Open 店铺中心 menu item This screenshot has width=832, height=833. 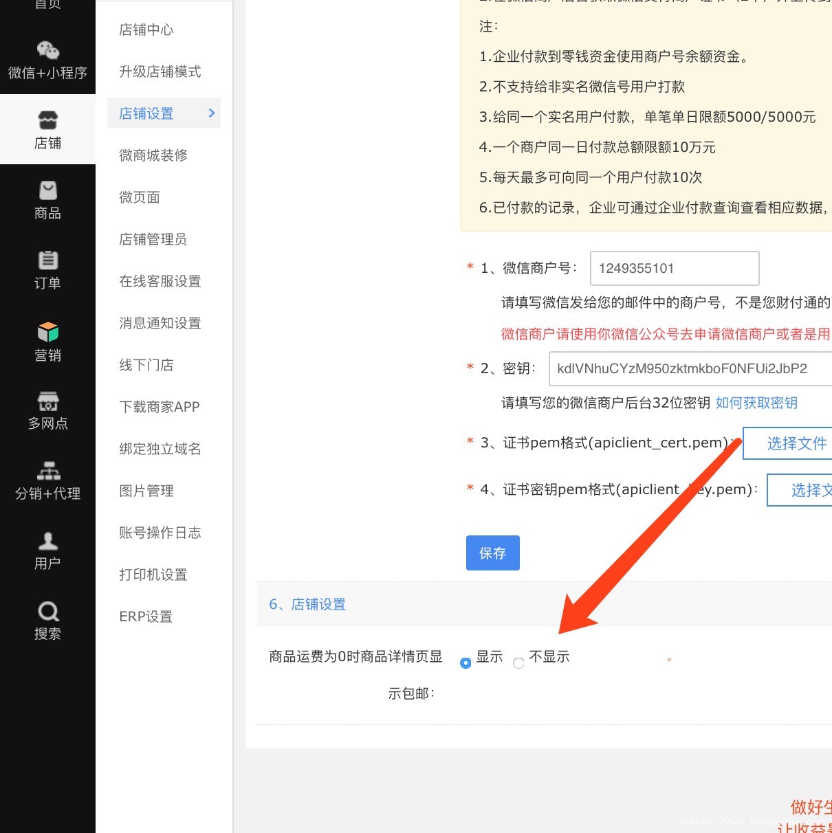coord(146,30)
